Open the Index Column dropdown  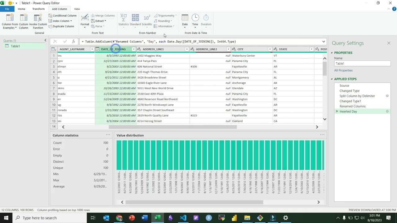pyautogui.click(x=71, y=21)
